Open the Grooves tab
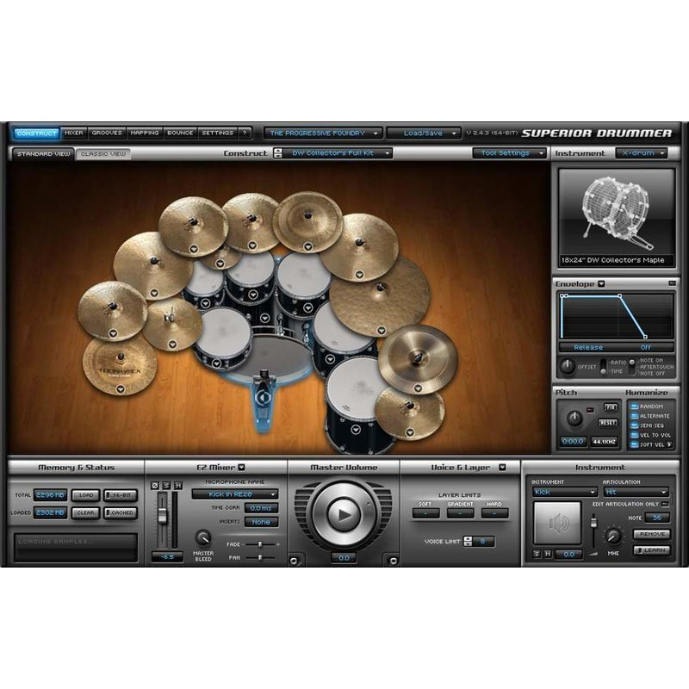689x689 pixels. (x=107, y=133)
